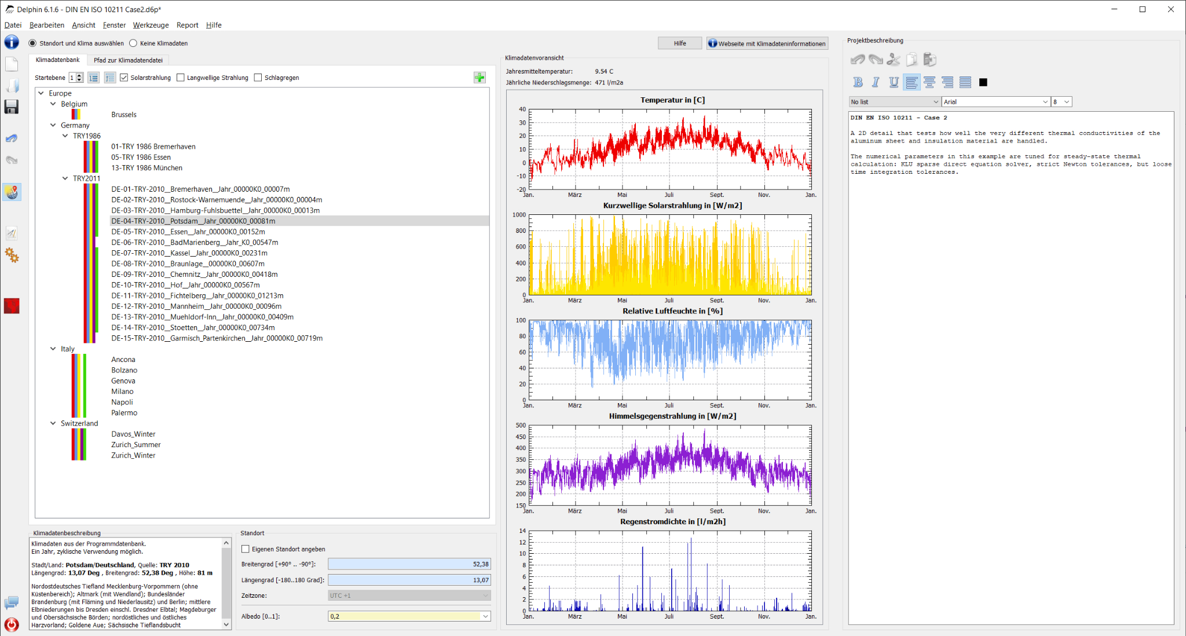
Task: Select 'Standort und Klima auswählen' radio button
Action: 32,43
